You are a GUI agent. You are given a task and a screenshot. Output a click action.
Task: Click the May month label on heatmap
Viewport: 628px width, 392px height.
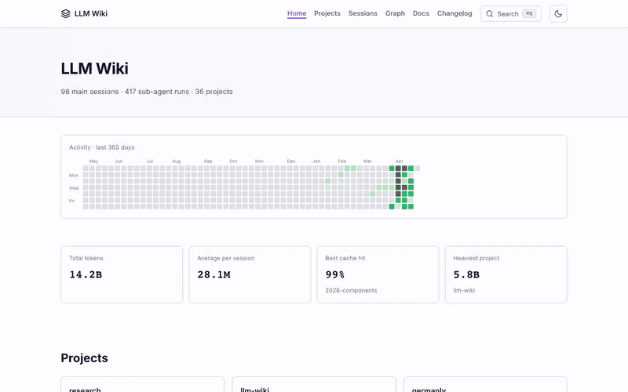(x=93, y=162)
